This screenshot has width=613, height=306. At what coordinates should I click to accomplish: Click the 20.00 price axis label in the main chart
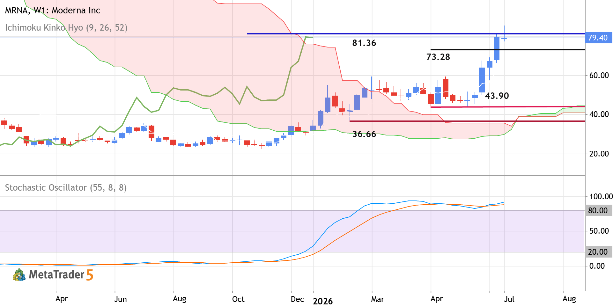(x=599, y=154)
